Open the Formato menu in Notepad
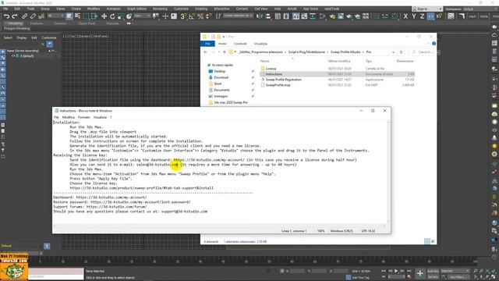This screenshot has height=281, width=499. (83, 117)
